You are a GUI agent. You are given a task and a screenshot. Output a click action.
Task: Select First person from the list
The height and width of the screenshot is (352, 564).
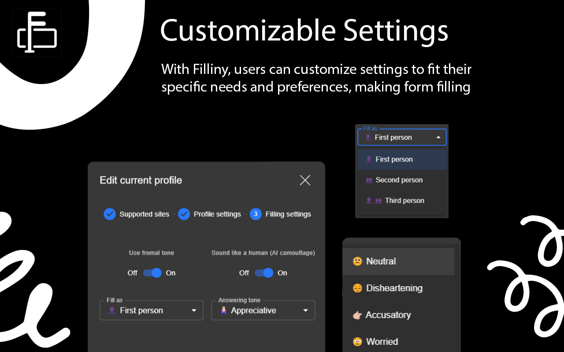pyautogui.click(x=402, y=159)
